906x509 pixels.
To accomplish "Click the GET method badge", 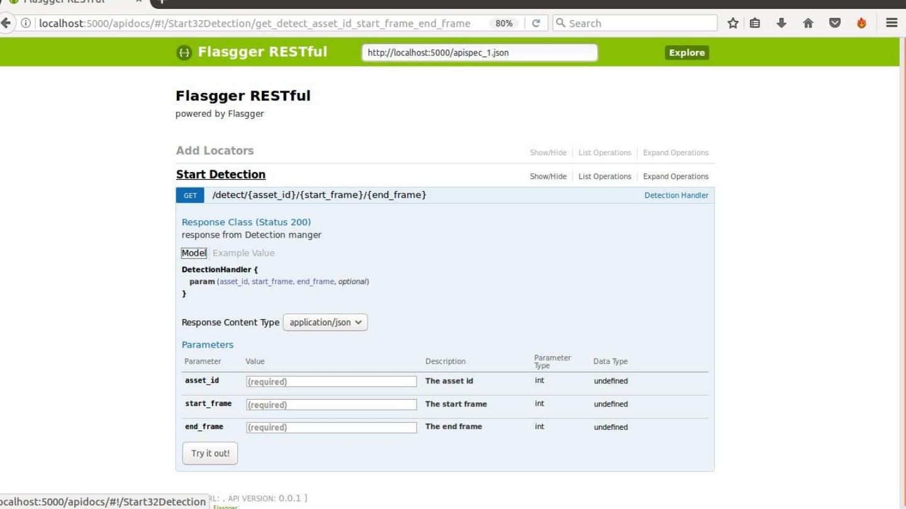I will [x=190, y=195].
